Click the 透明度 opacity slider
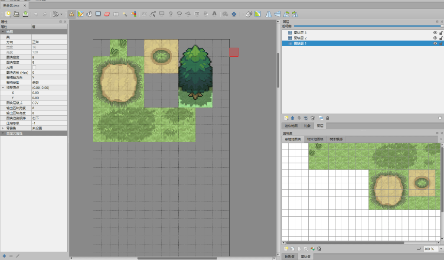The height and width of the screenshot is (260, 444). tap(369, 26)
